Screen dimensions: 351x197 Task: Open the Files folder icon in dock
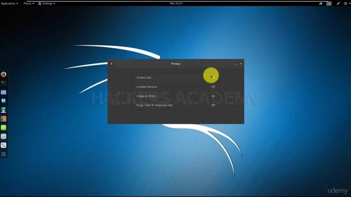(x=3, y=92)
